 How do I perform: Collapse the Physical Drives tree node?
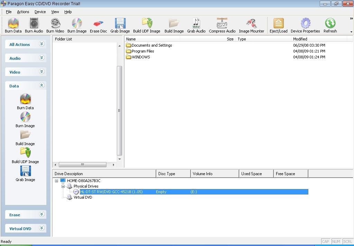coord(63,187)
